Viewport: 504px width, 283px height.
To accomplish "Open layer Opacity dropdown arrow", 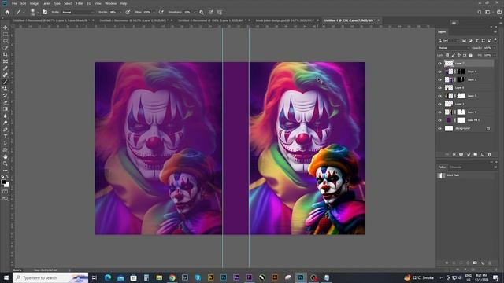I will click(x=494, y=48).
